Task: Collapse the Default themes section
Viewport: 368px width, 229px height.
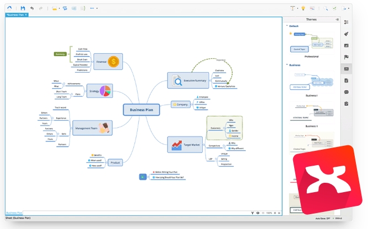Action: [287, 26]
